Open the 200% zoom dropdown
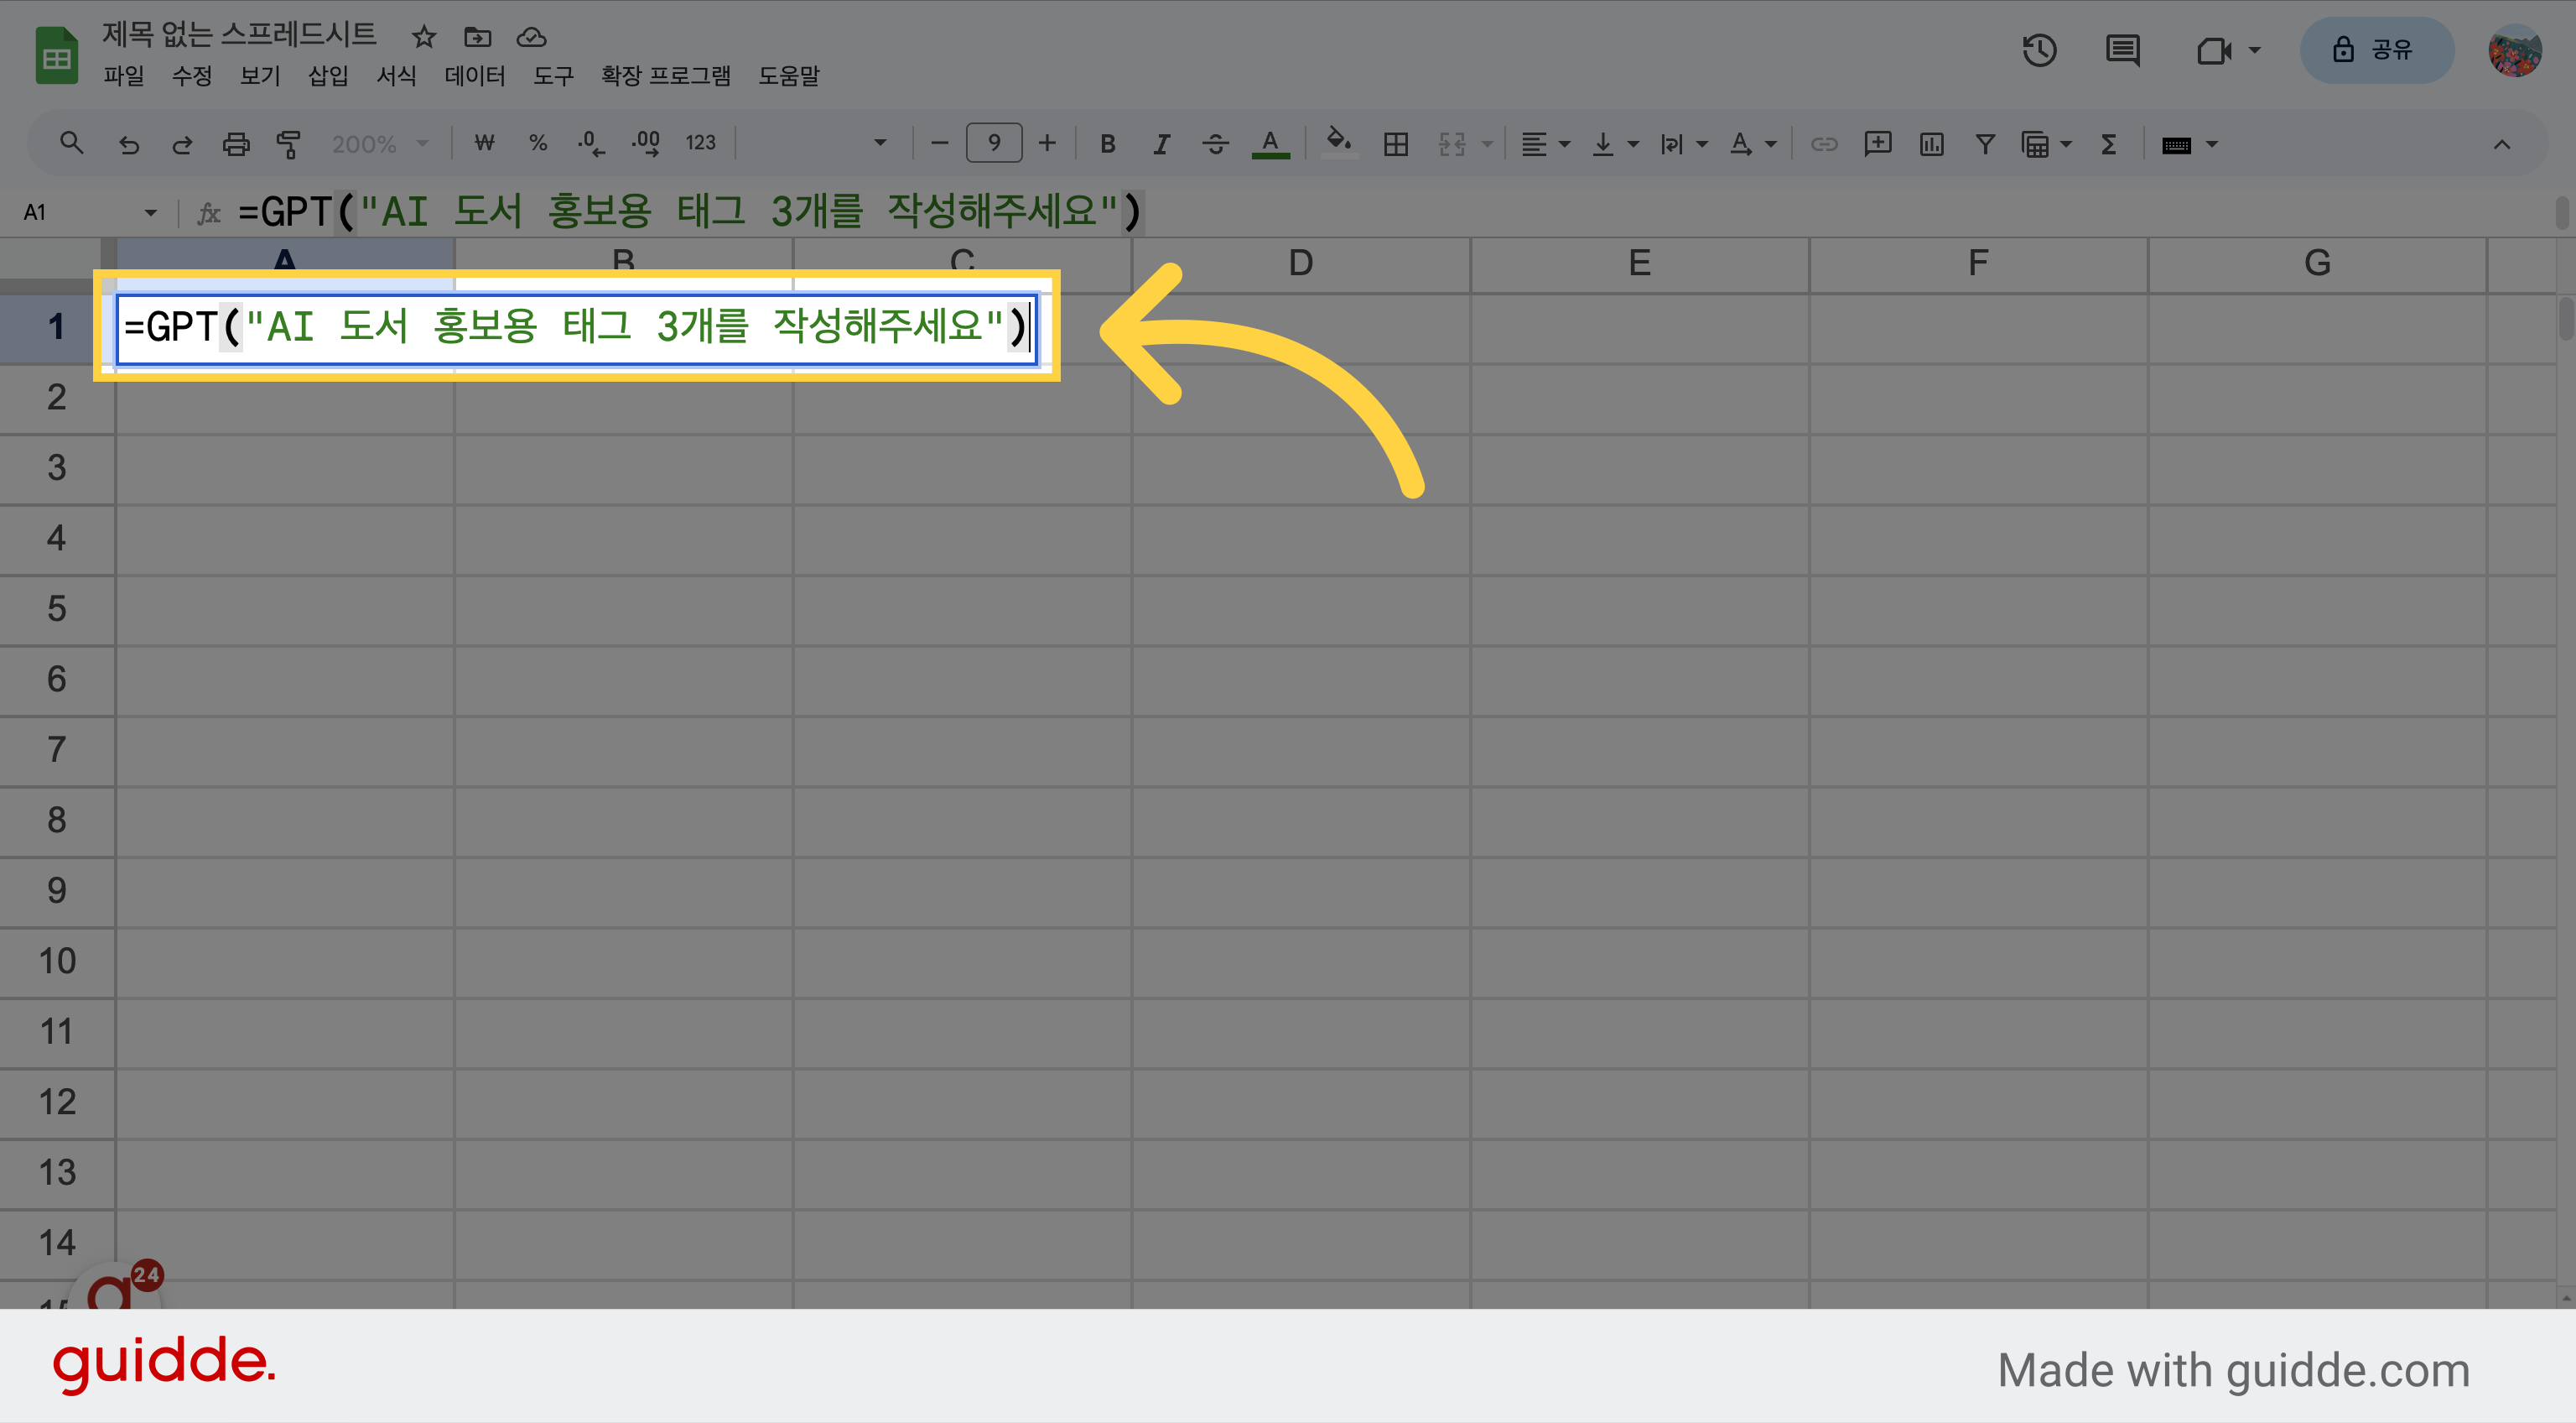 [x=380, y=144]
